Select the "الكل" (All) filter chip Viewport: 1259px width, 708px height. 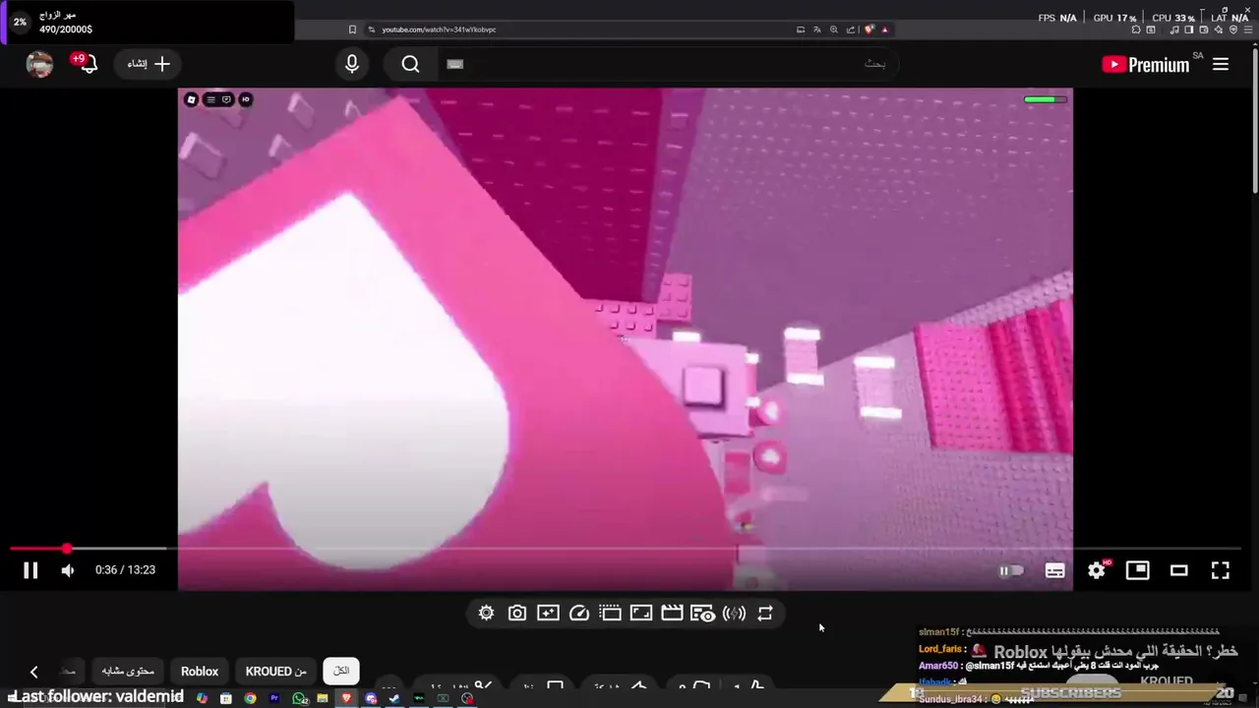[x=341, y=671]
